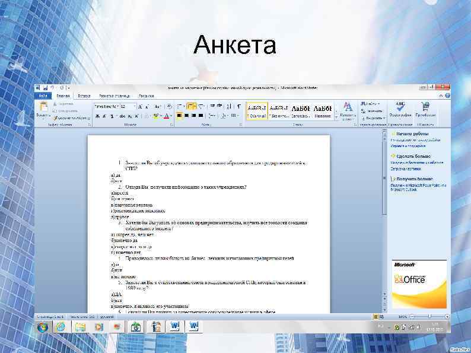471x353 pixels.
Task: Switch to the Рассылки (Mailings) tab
Action: click(147, 96)
